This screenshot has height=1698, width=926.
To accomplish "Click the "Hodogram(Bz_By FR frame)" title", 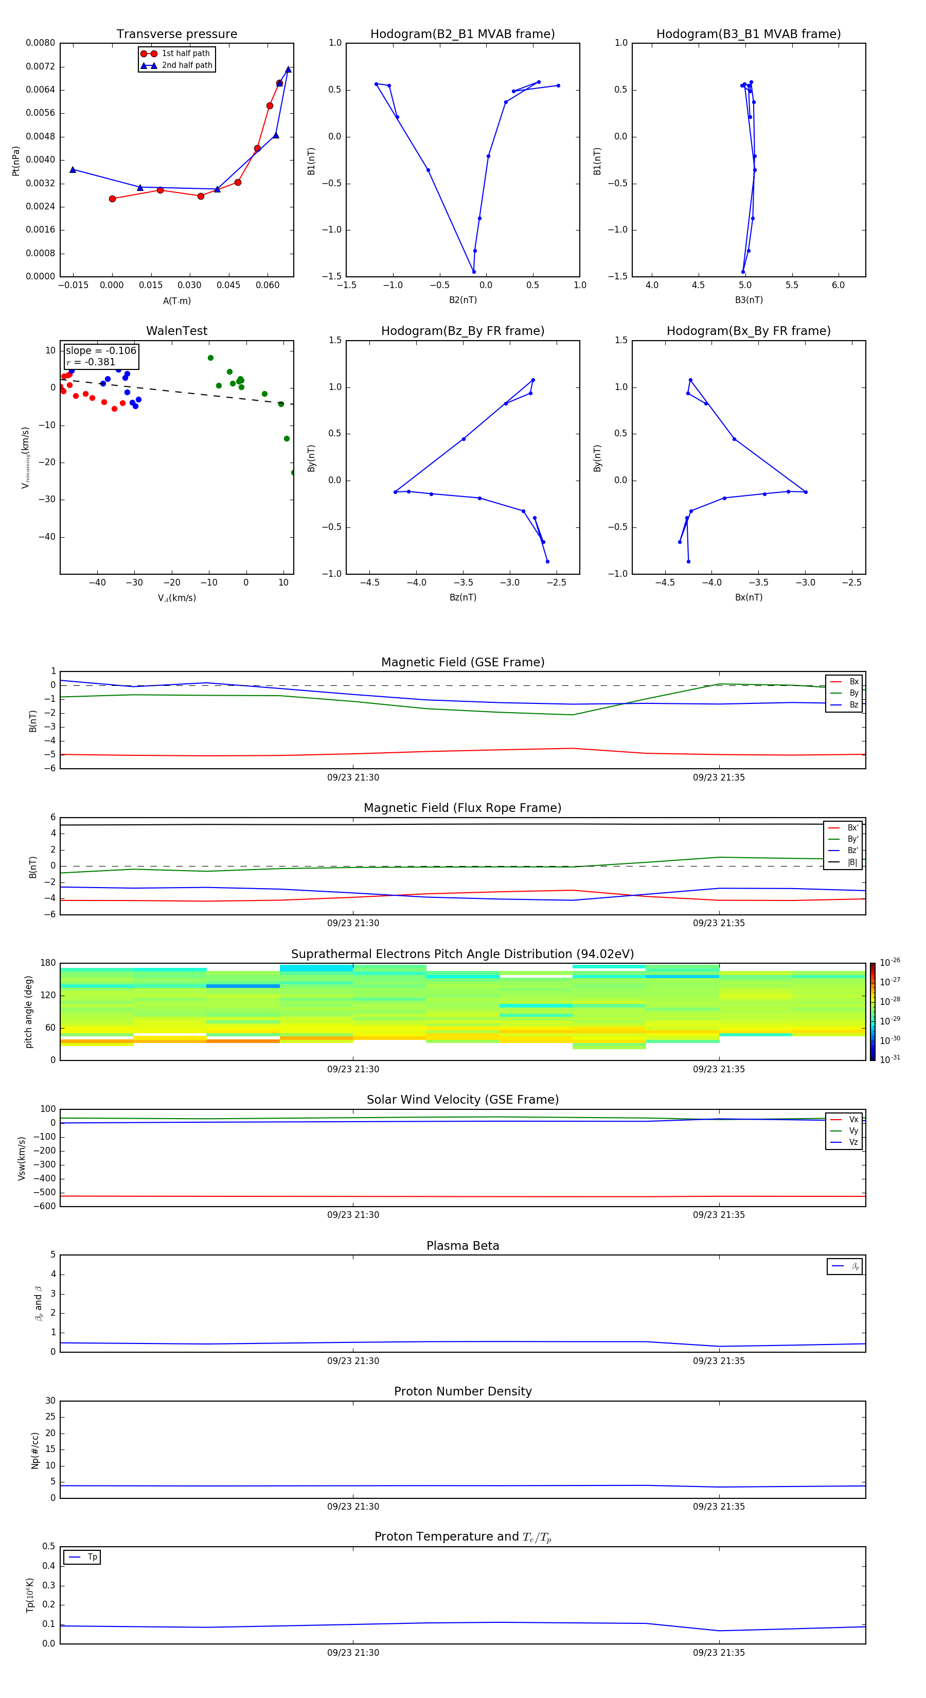I will pos(462,331).
